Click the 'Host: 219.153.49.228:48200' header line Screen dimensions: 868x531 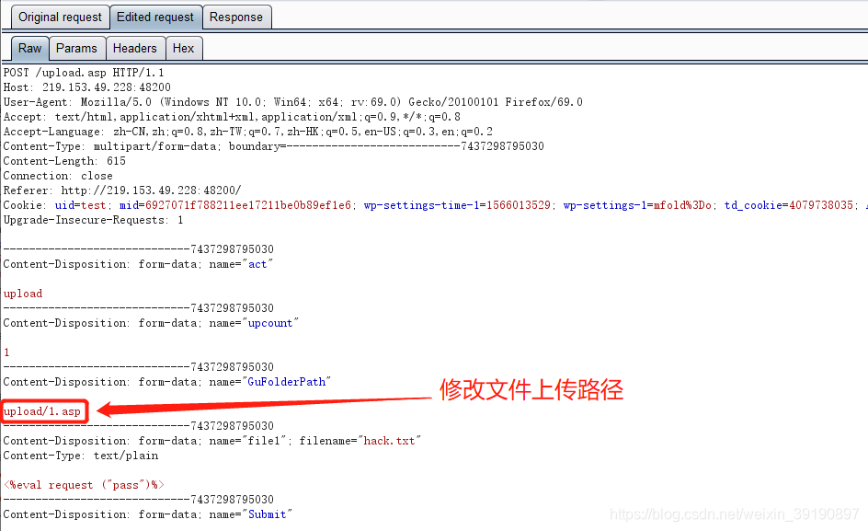[x=87, y=87]
